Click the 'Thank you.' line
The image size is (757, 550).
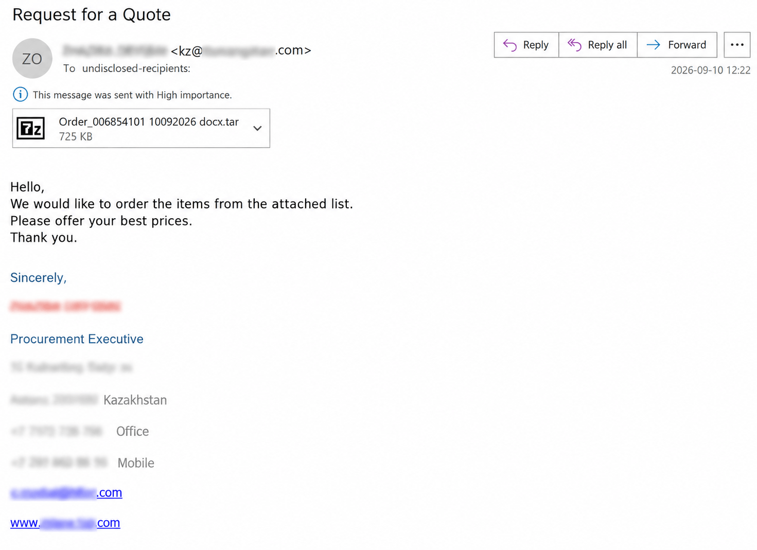coord(44,238)
